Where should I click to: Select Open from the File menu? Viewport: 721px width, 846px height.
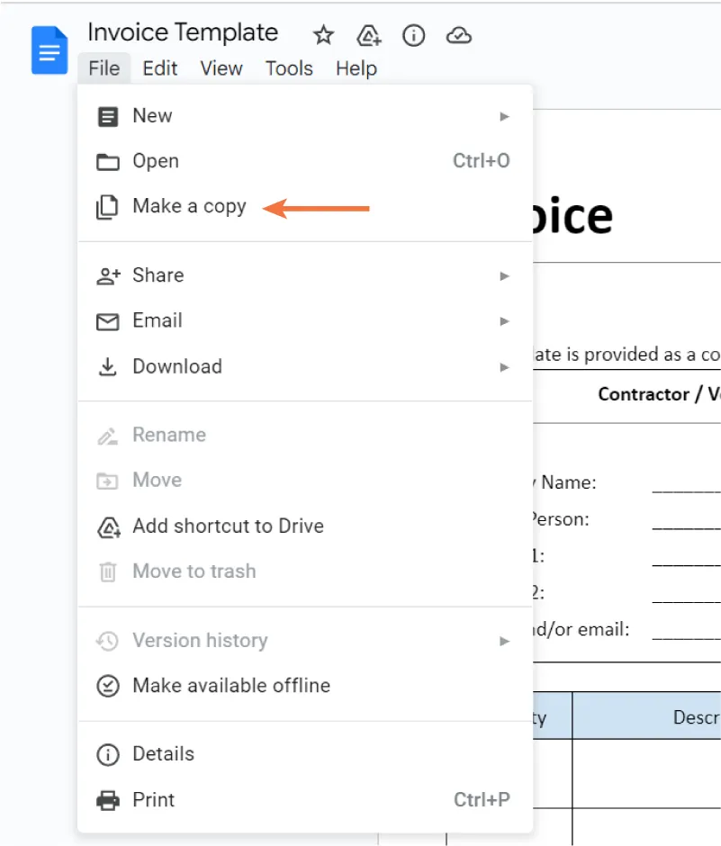point(155,161)
